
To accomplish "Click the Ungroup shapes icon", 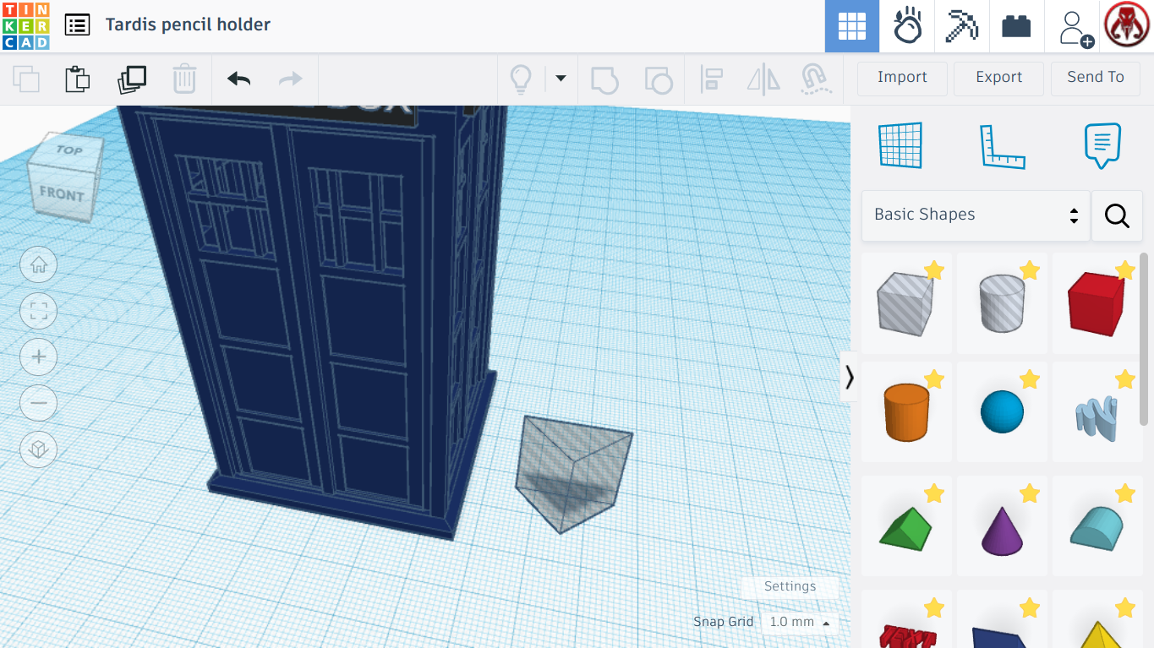I will point(659,79).
